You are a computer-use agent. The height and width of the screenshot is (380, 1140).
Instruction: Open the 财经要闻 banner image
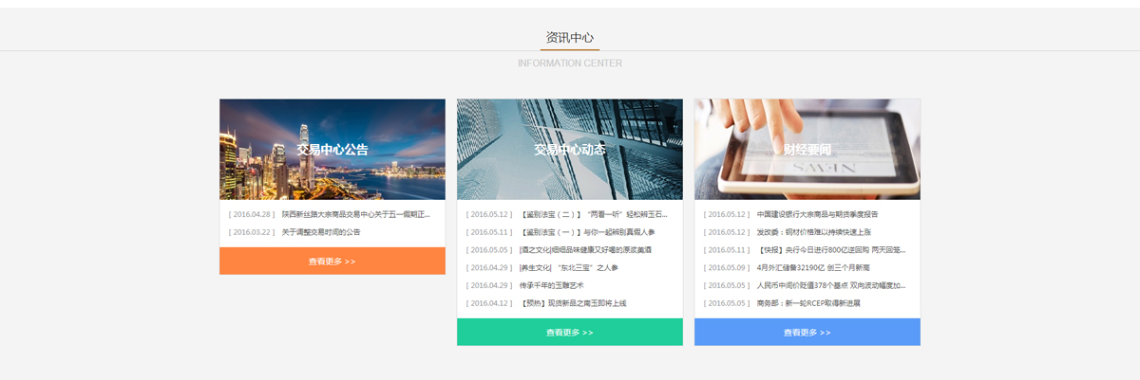(x=807, y=149)
